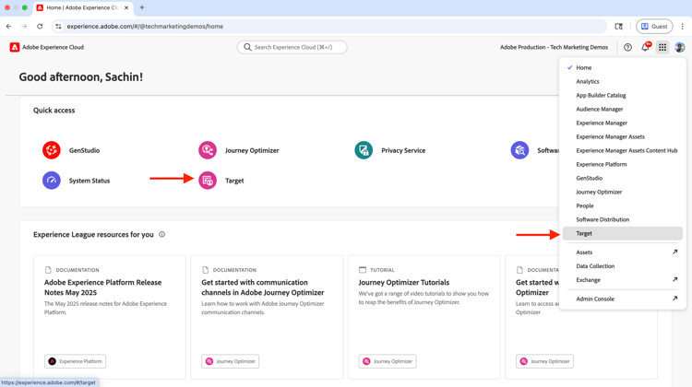Click the browser address bar URL

145,27
